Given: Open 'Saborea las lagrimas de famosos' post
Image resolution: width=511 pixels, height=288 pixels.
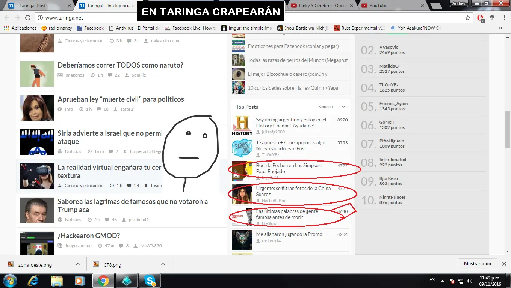Looking at the screenshot, I should (133, 205).
